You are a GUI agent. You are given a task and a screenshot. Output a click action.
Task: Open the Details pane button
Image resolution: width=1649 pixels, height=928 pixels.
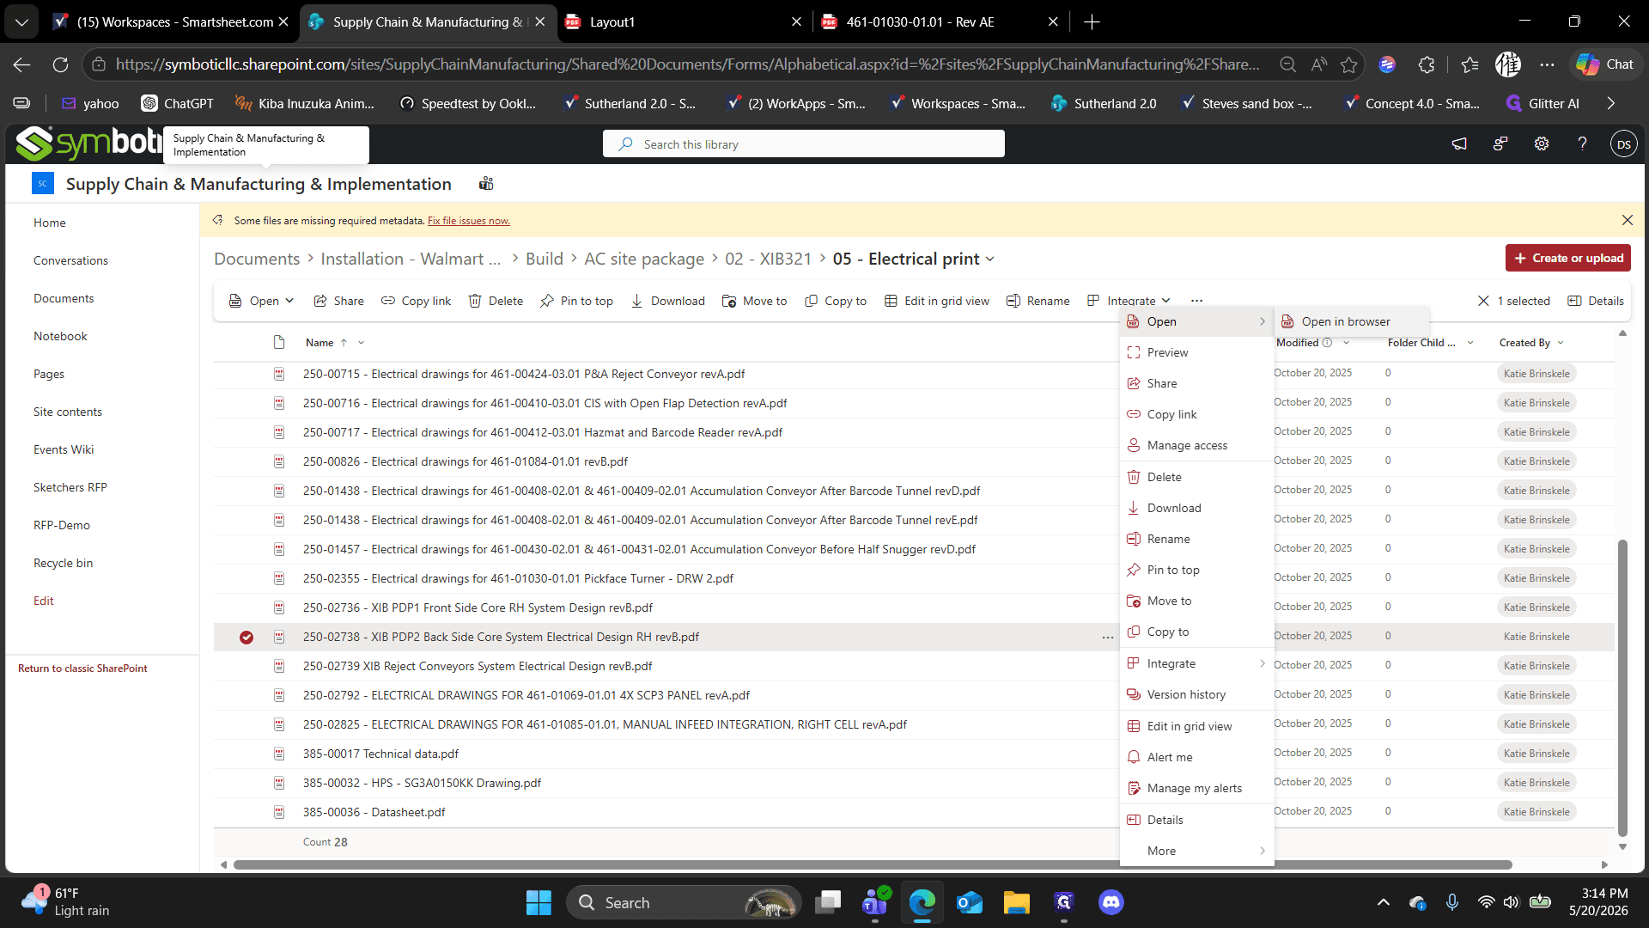tap(1596, 301)
